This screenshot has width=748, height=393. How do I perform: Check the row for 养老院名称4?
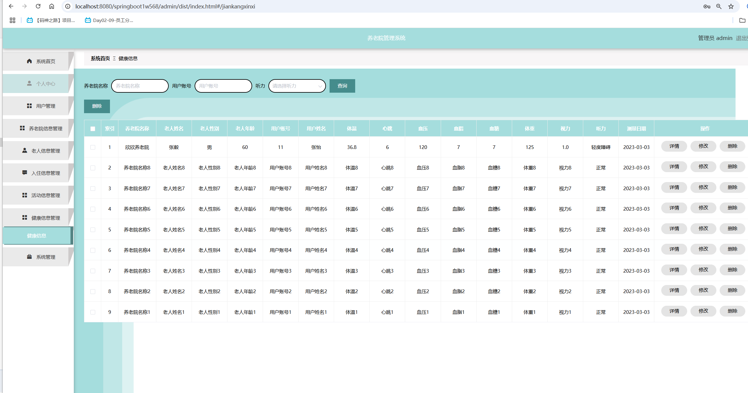[x=93, y=250]
